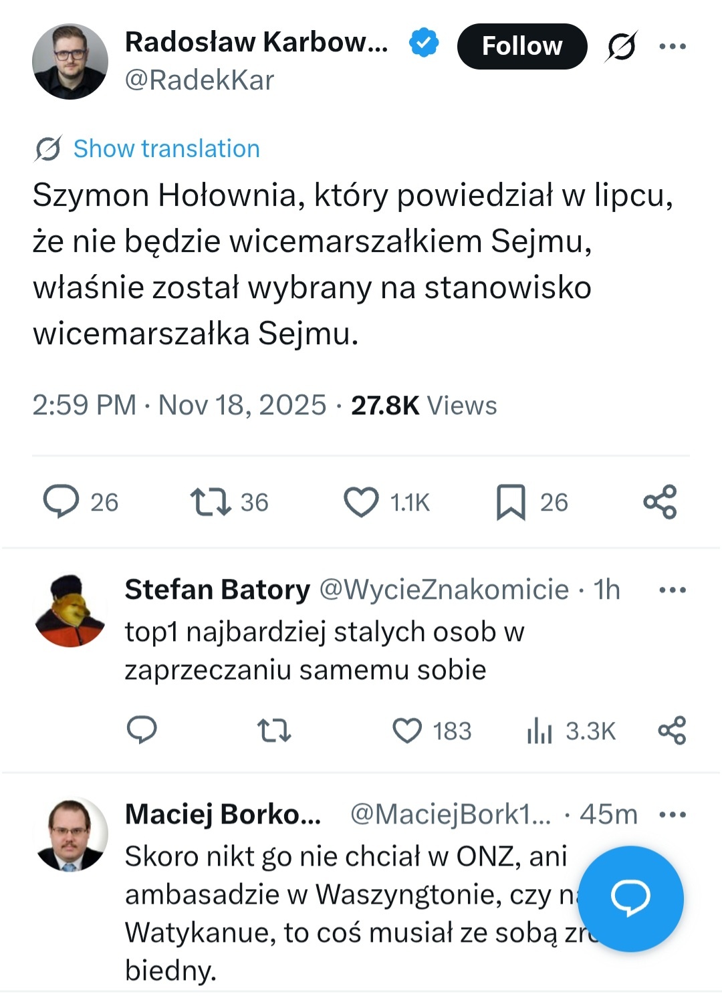Screen dimensions: 722x996
Task: Reply to Radosław Karbowski's tweet
Action: 64,503
